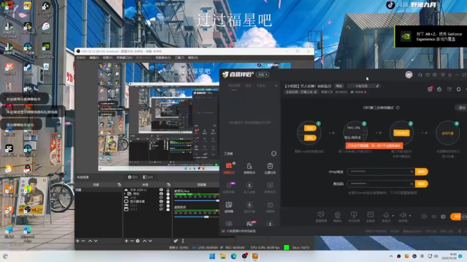Add a 多媒体 media source
The image size is (467, 262).
click(x=370, y=217)
